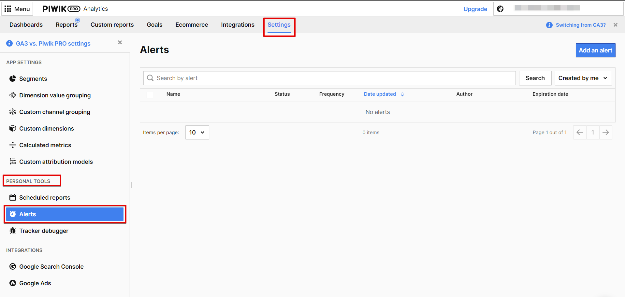This screenshot has width=625, height=297.
Task: Click the Upgrade link
Action: coord(475,9)
